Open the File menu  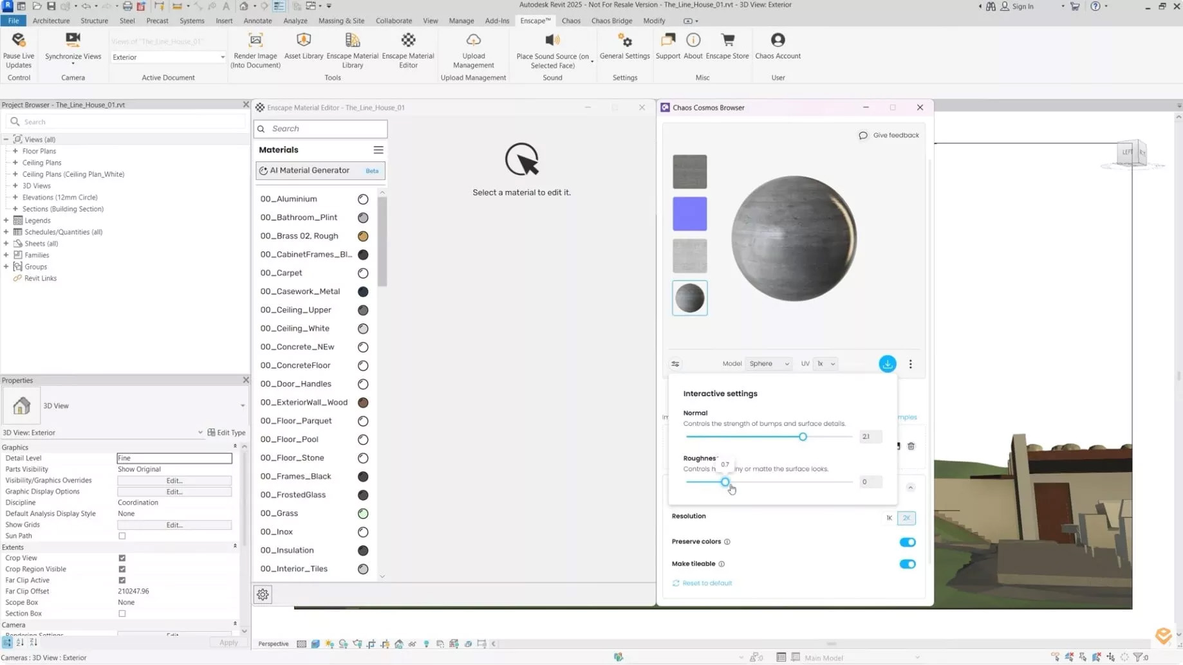tap(14, 21)
